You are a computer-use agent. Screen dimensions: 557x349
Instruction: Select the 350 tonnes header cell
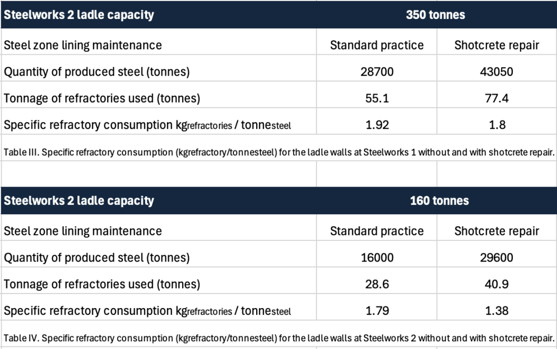(436, 15)
